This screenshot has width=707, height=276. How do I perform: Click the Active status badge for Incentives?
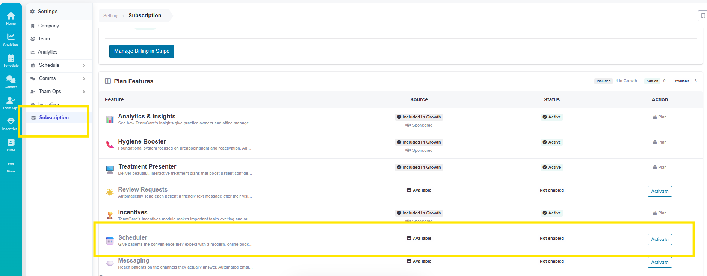pyautogui.click(x=551, y=213)
